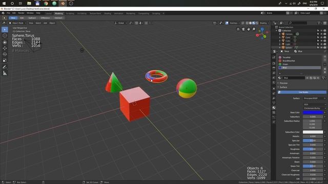Click the blue Z axis of navigation gizmo
Viewport: 328px width, 184px height.
coord(262,29)
